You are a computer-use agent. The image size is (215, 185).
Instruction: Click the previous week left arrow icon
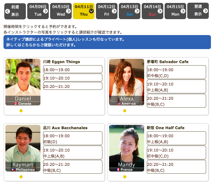click(x=8, y=11)
